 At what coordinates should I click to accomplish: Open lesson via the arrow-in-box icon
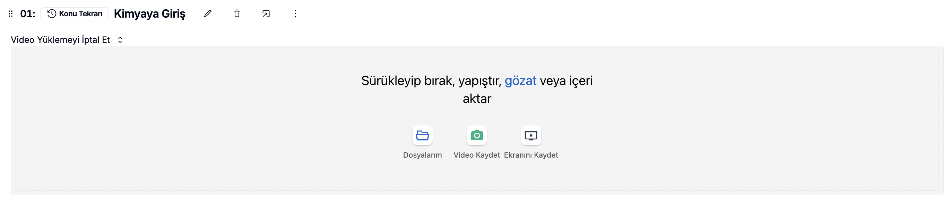[266, 13]
